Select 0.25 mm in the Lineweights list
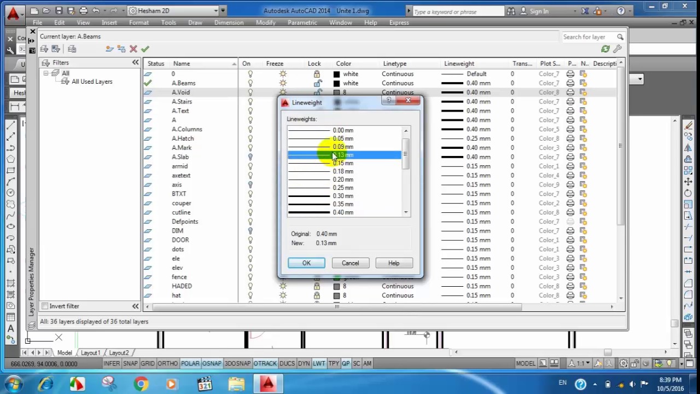 [x=344, y=188]
